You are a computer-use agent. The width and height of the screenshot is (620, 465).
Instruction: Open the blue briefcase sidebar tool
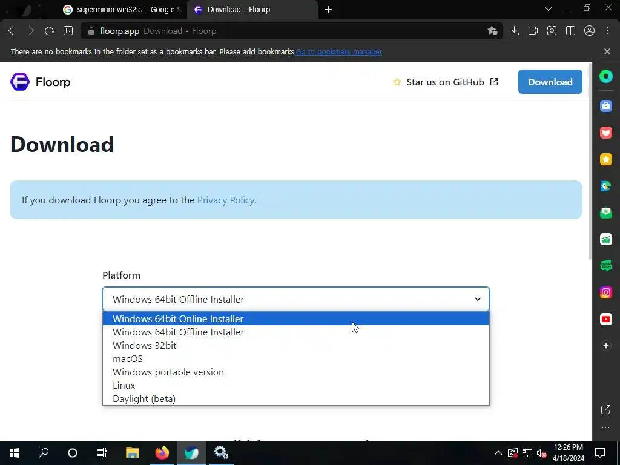605,106
